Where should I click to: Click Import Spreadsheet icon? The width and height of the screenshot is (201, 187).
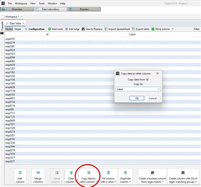106,29
